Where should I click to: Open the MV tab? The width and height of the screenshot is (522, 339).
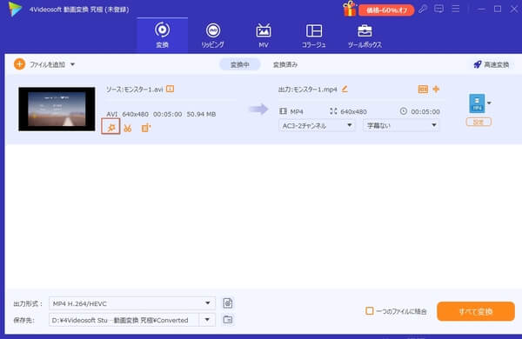(264, 36)
